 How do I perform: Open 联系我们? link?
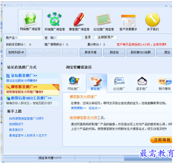[x=16, y=130]
